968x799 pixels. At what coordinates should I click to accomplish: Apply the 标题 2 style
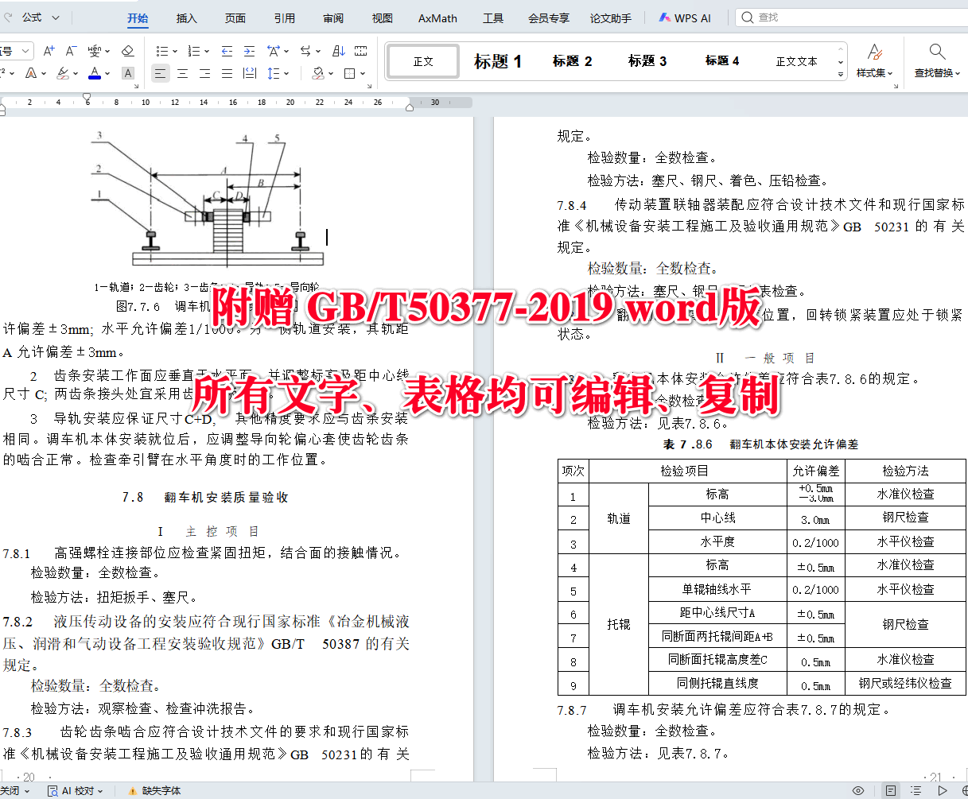point(573,61)
